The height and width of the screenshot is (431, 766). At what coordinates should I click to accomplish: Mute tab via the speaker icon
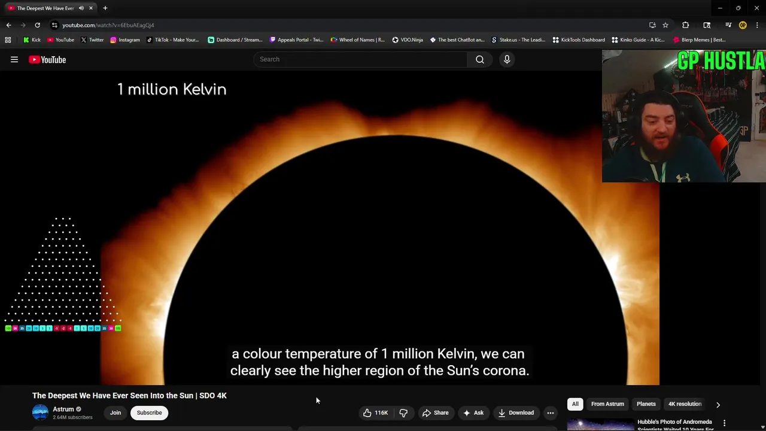tap(81, 8)
